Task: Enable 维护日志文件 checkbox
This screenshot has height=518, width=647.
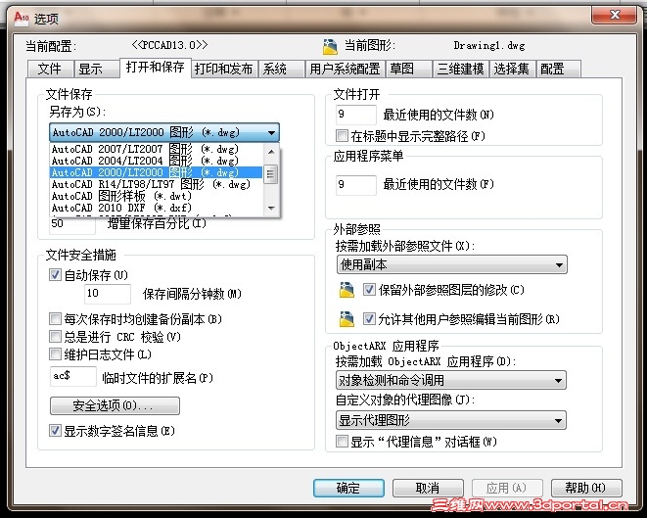Action: [x=55, y=354]
